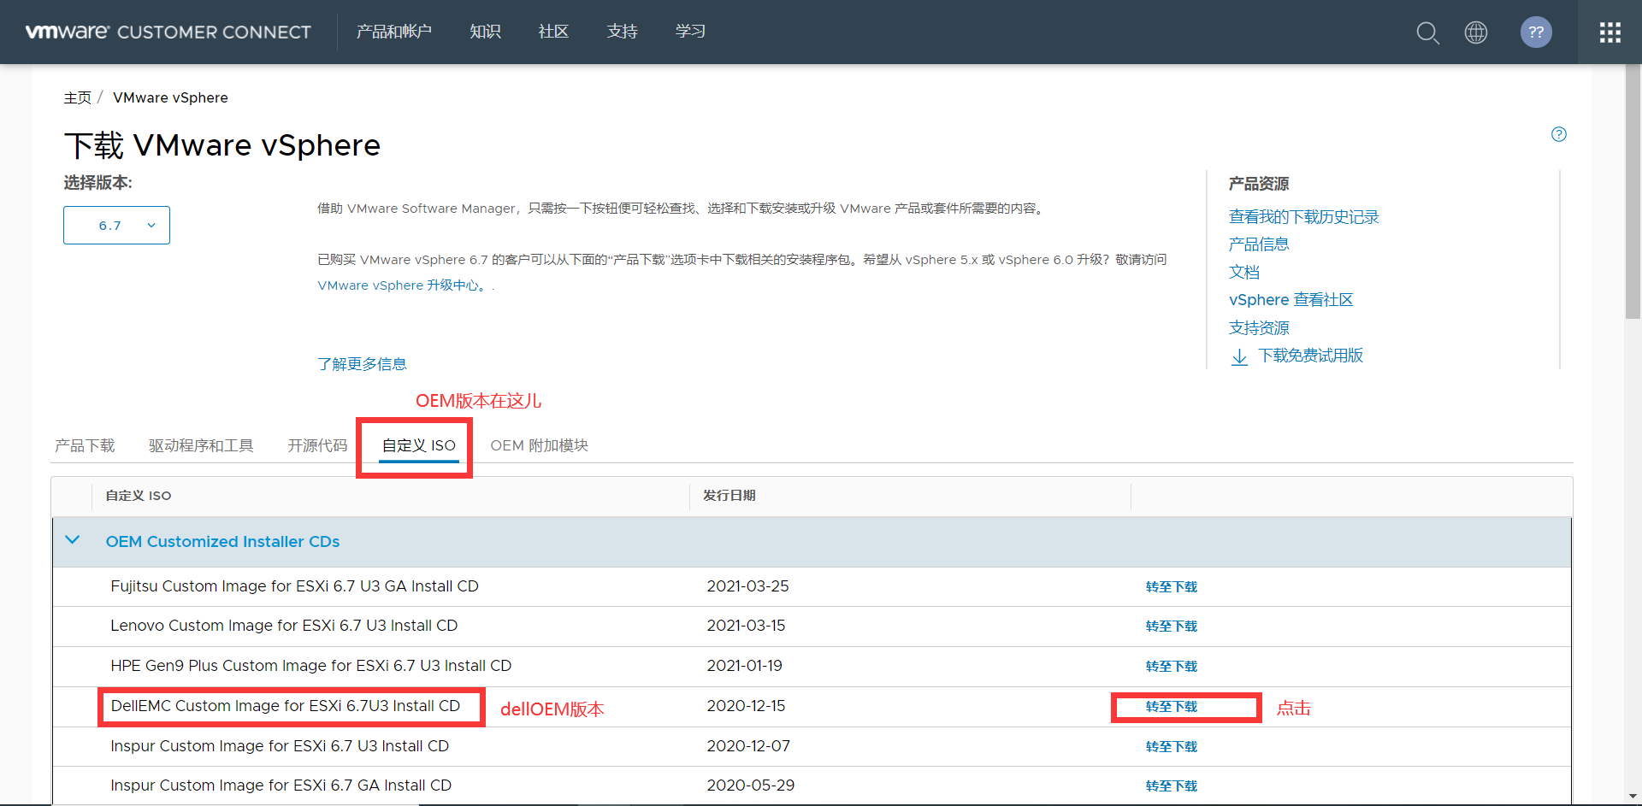Open the 知识 menu
The height and width of the screenshot is (806, 1642).
(x=485, y=32)
